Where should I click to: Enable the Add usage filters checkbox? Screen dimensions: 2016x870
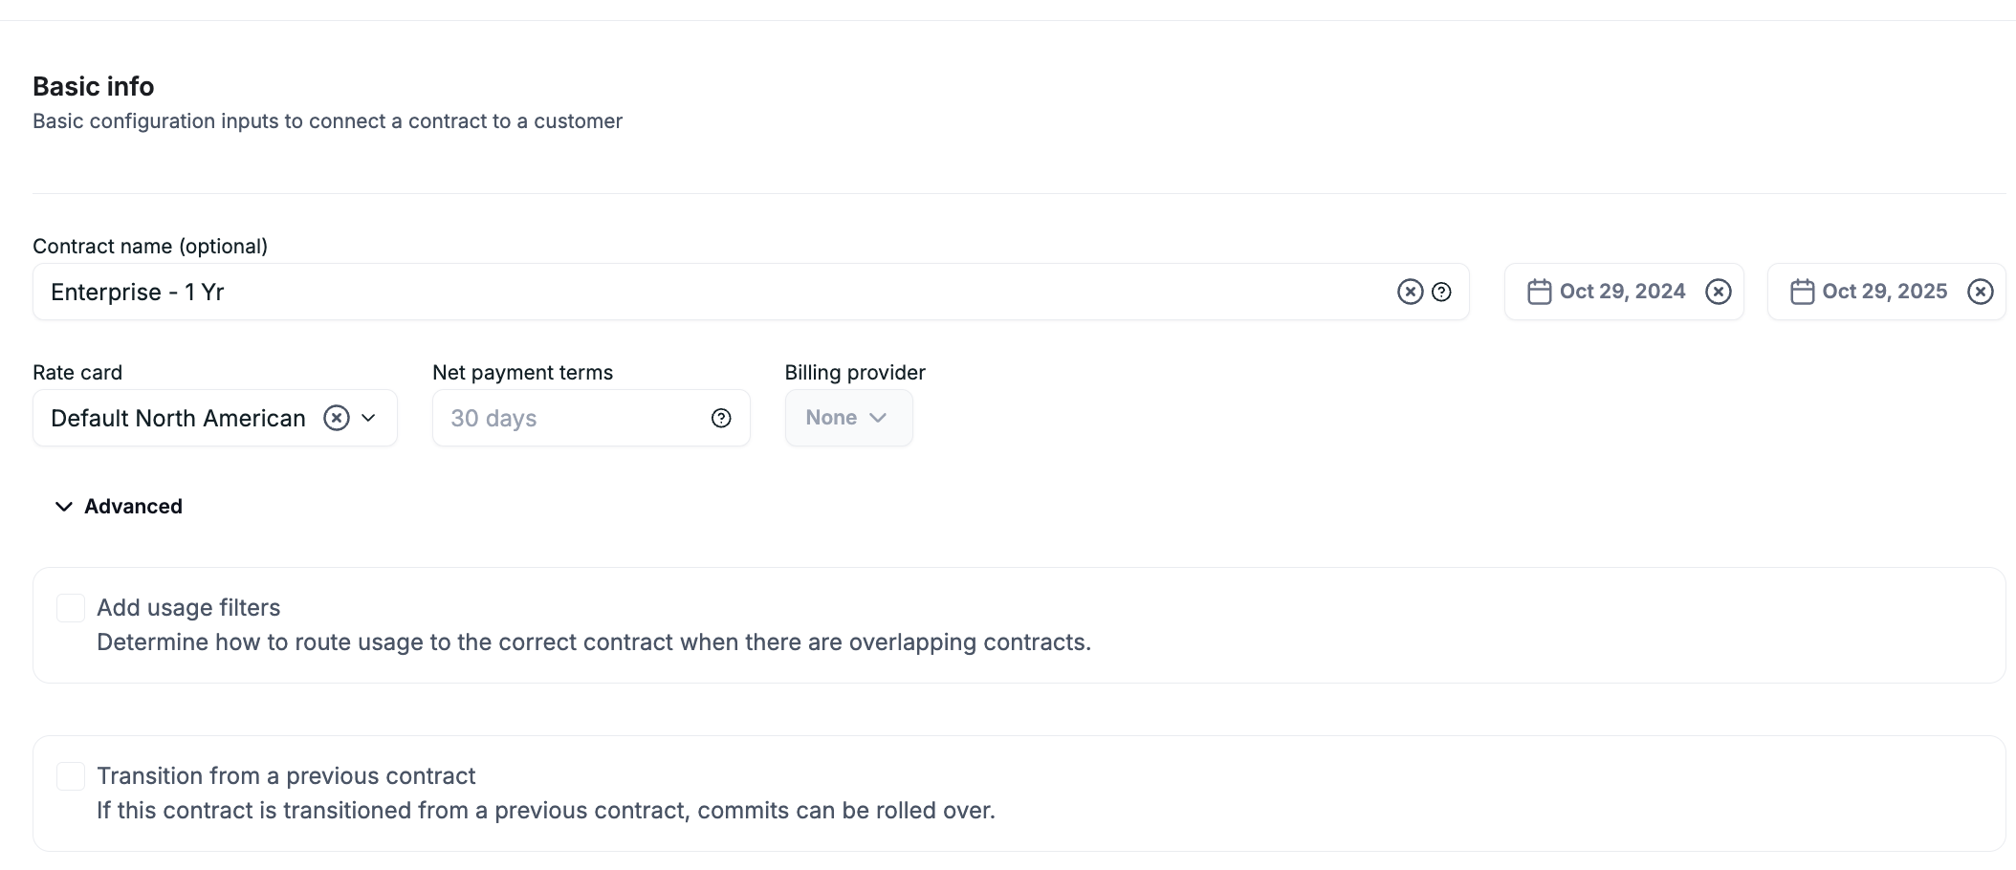pyautogui.click(x=70, y=607)
